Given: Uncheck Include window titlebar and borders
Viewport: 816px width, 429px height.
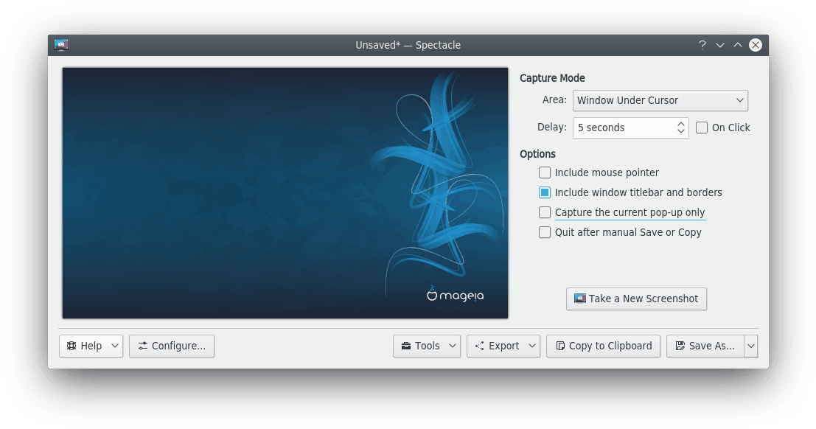Looking at the screenshot, I should point(544,192).
